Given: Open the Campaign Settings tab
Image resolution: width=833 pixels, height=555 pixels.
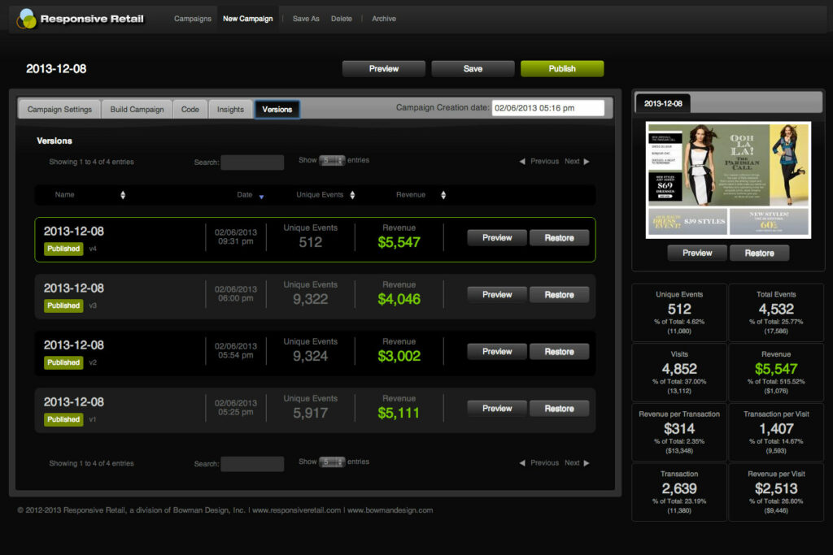Looking at the screenshot, I should [59, 110].
